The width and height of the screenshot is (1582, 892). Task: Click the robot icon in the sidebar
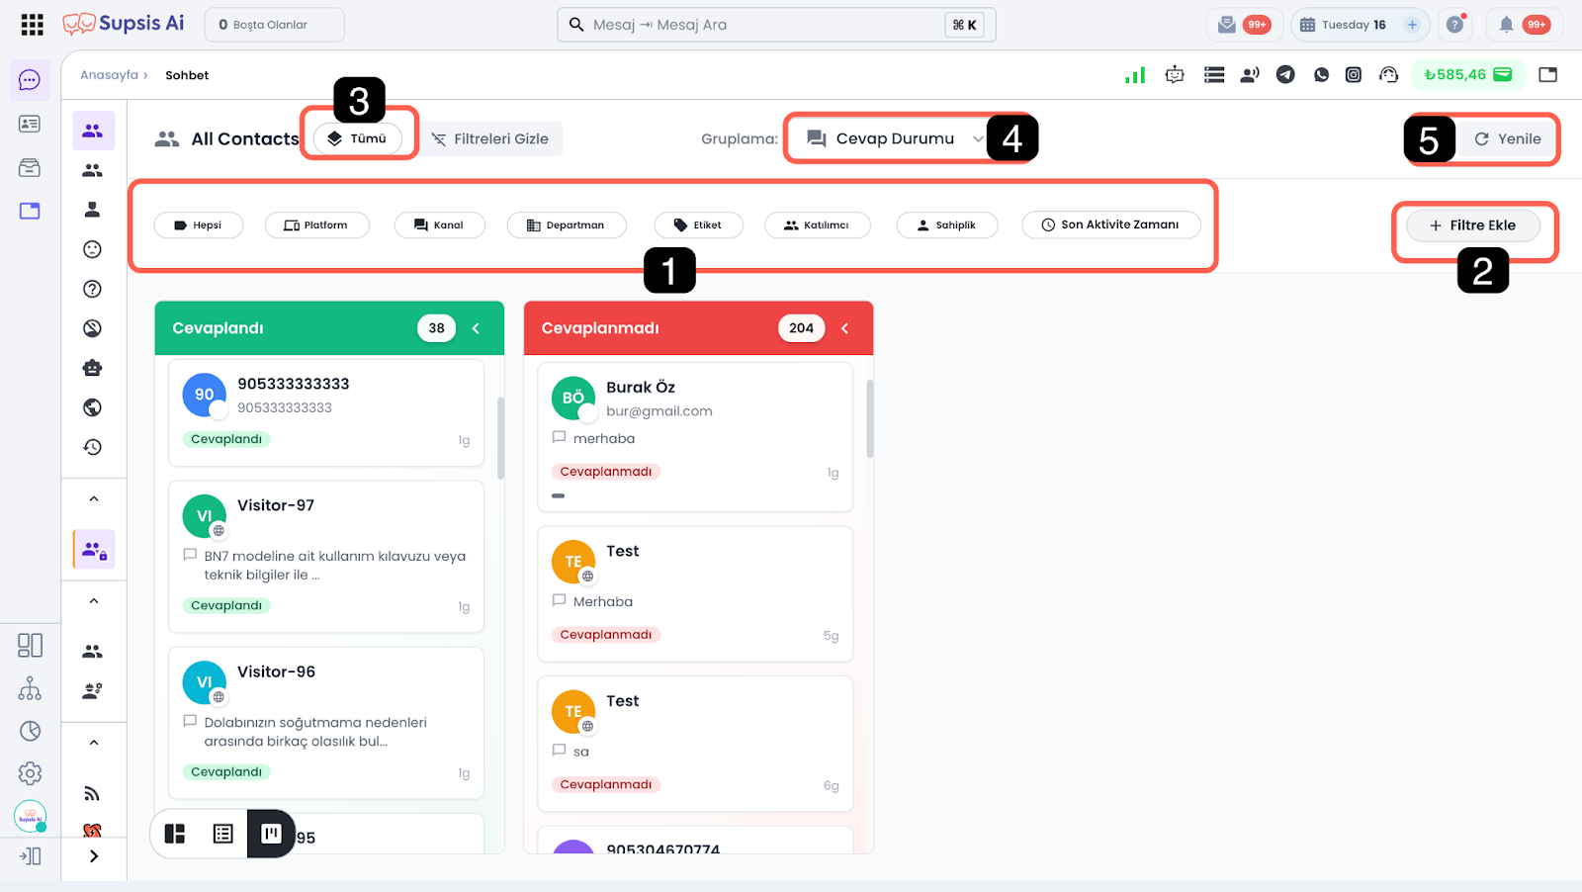point(93,368)
